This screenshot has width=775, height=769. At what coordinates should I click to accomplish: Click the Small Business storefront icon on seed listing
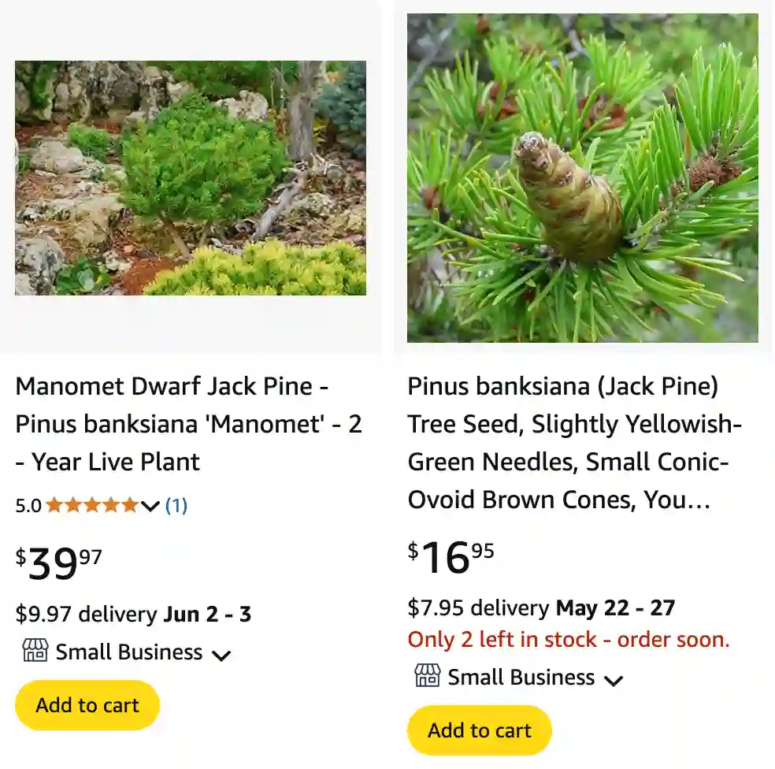(x=426, y=677)
